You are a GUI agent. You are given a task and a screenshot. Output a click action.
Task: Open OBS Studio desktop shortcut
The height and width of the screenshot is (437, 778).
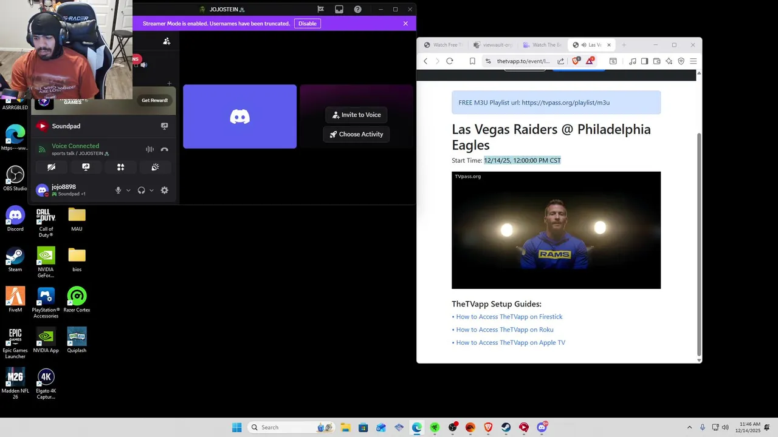(x=15, y=178)
